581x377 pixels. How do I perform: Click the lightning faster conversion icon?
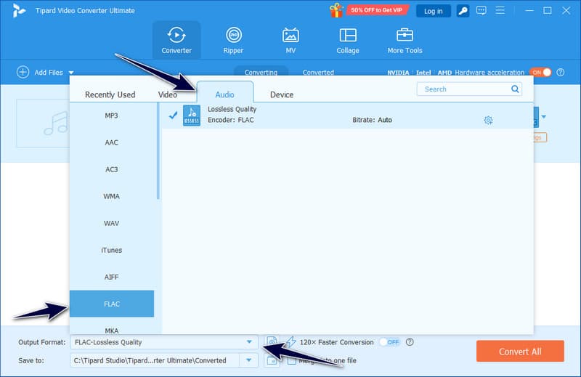click(x=291, y=342)
